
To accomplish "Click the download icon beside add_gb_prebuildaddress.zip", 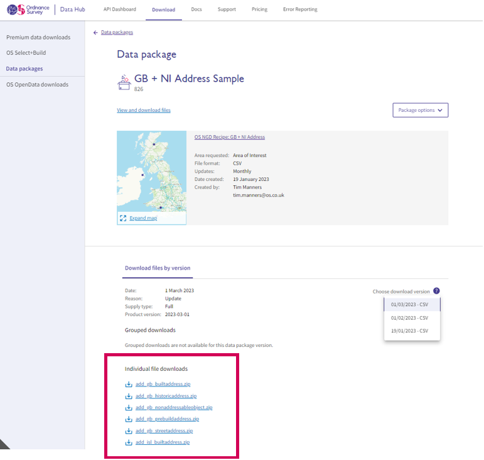I will coord(129,419).
